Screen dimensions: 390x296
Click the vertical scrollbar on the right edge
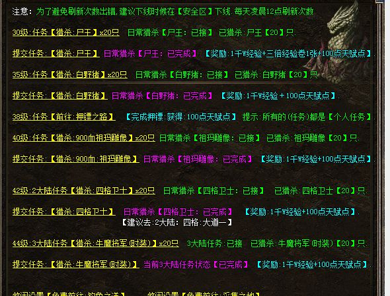(381, 149)
